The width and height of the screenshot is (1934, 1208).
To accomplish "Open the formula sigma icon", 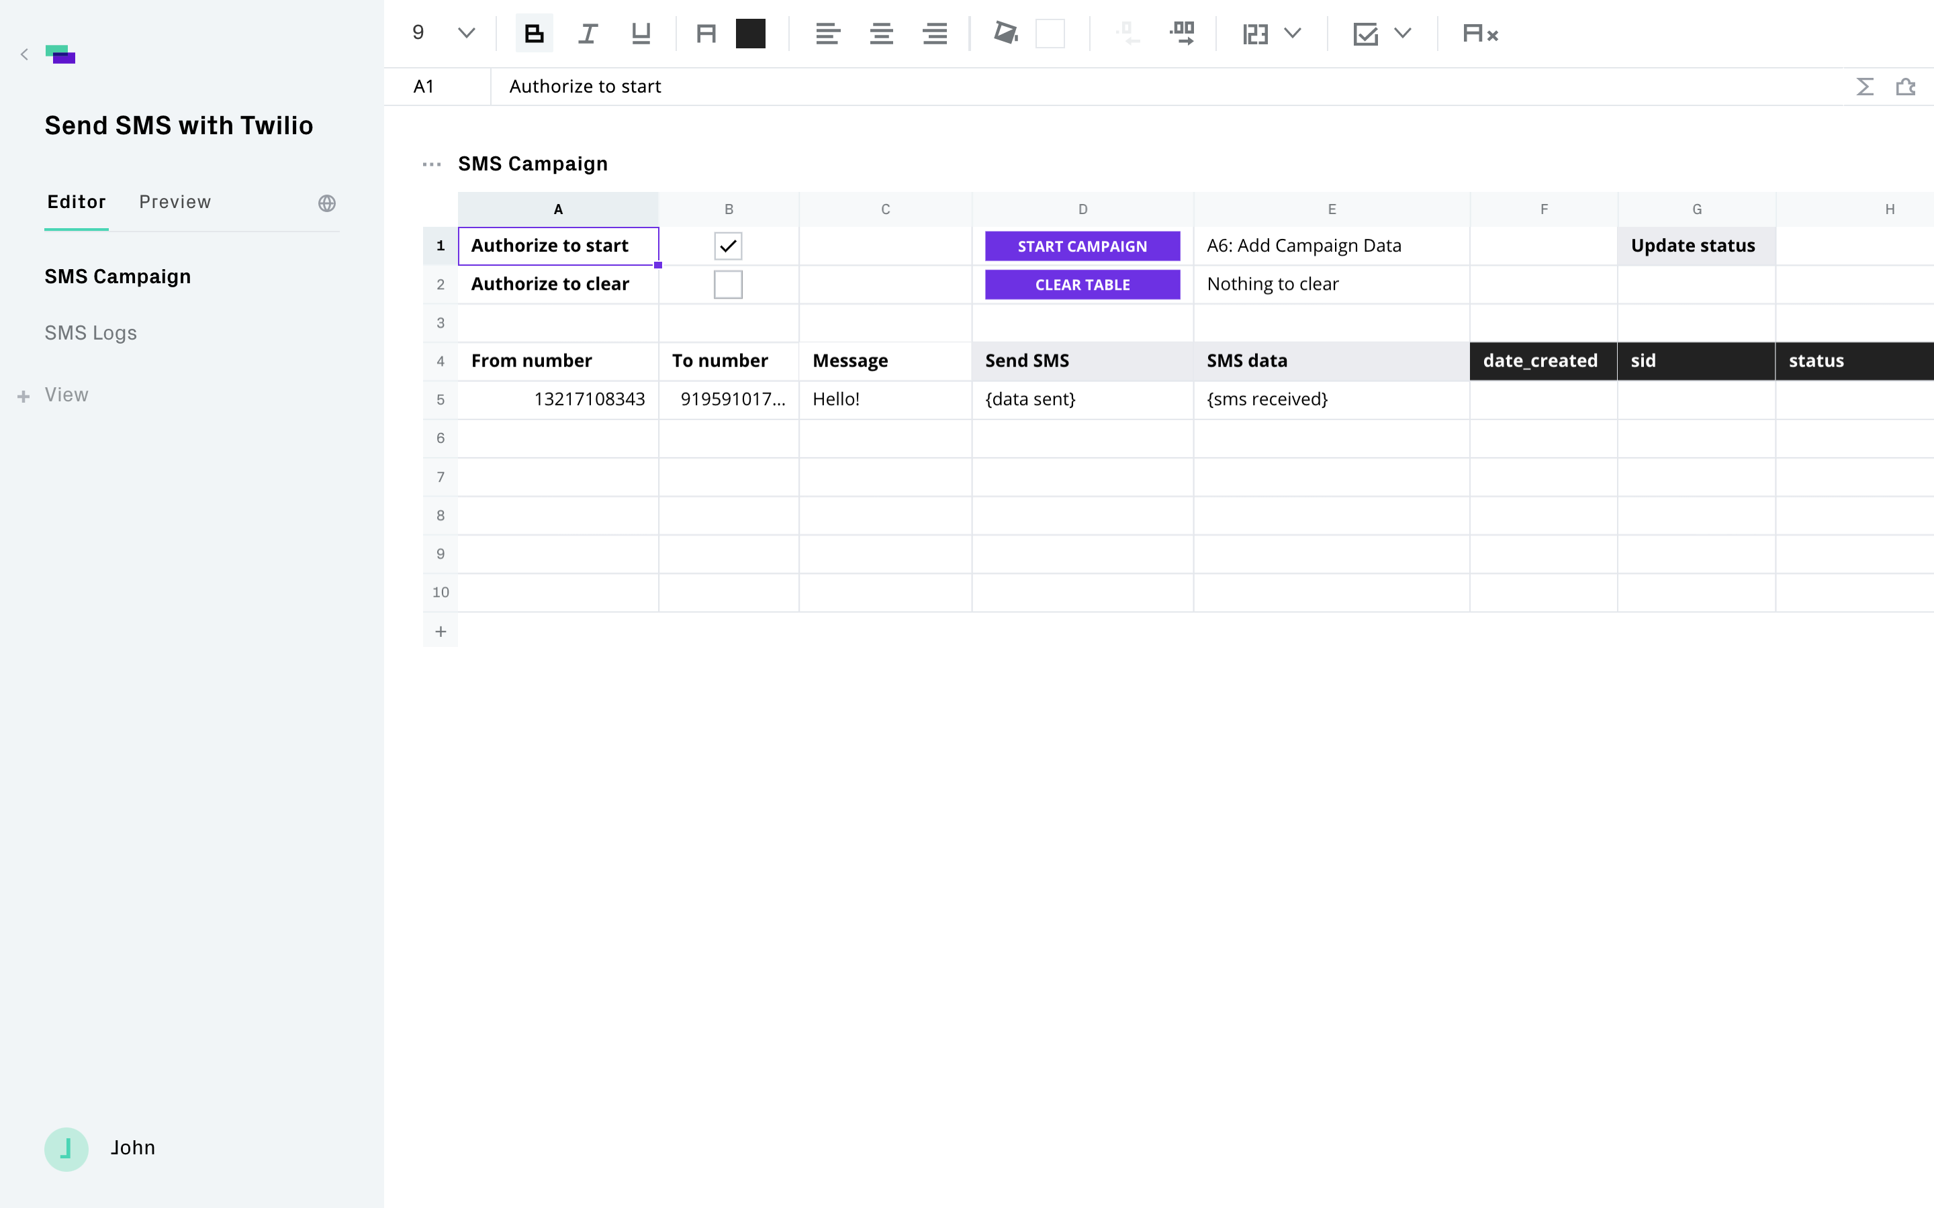I will click(x=1864, y=87).
